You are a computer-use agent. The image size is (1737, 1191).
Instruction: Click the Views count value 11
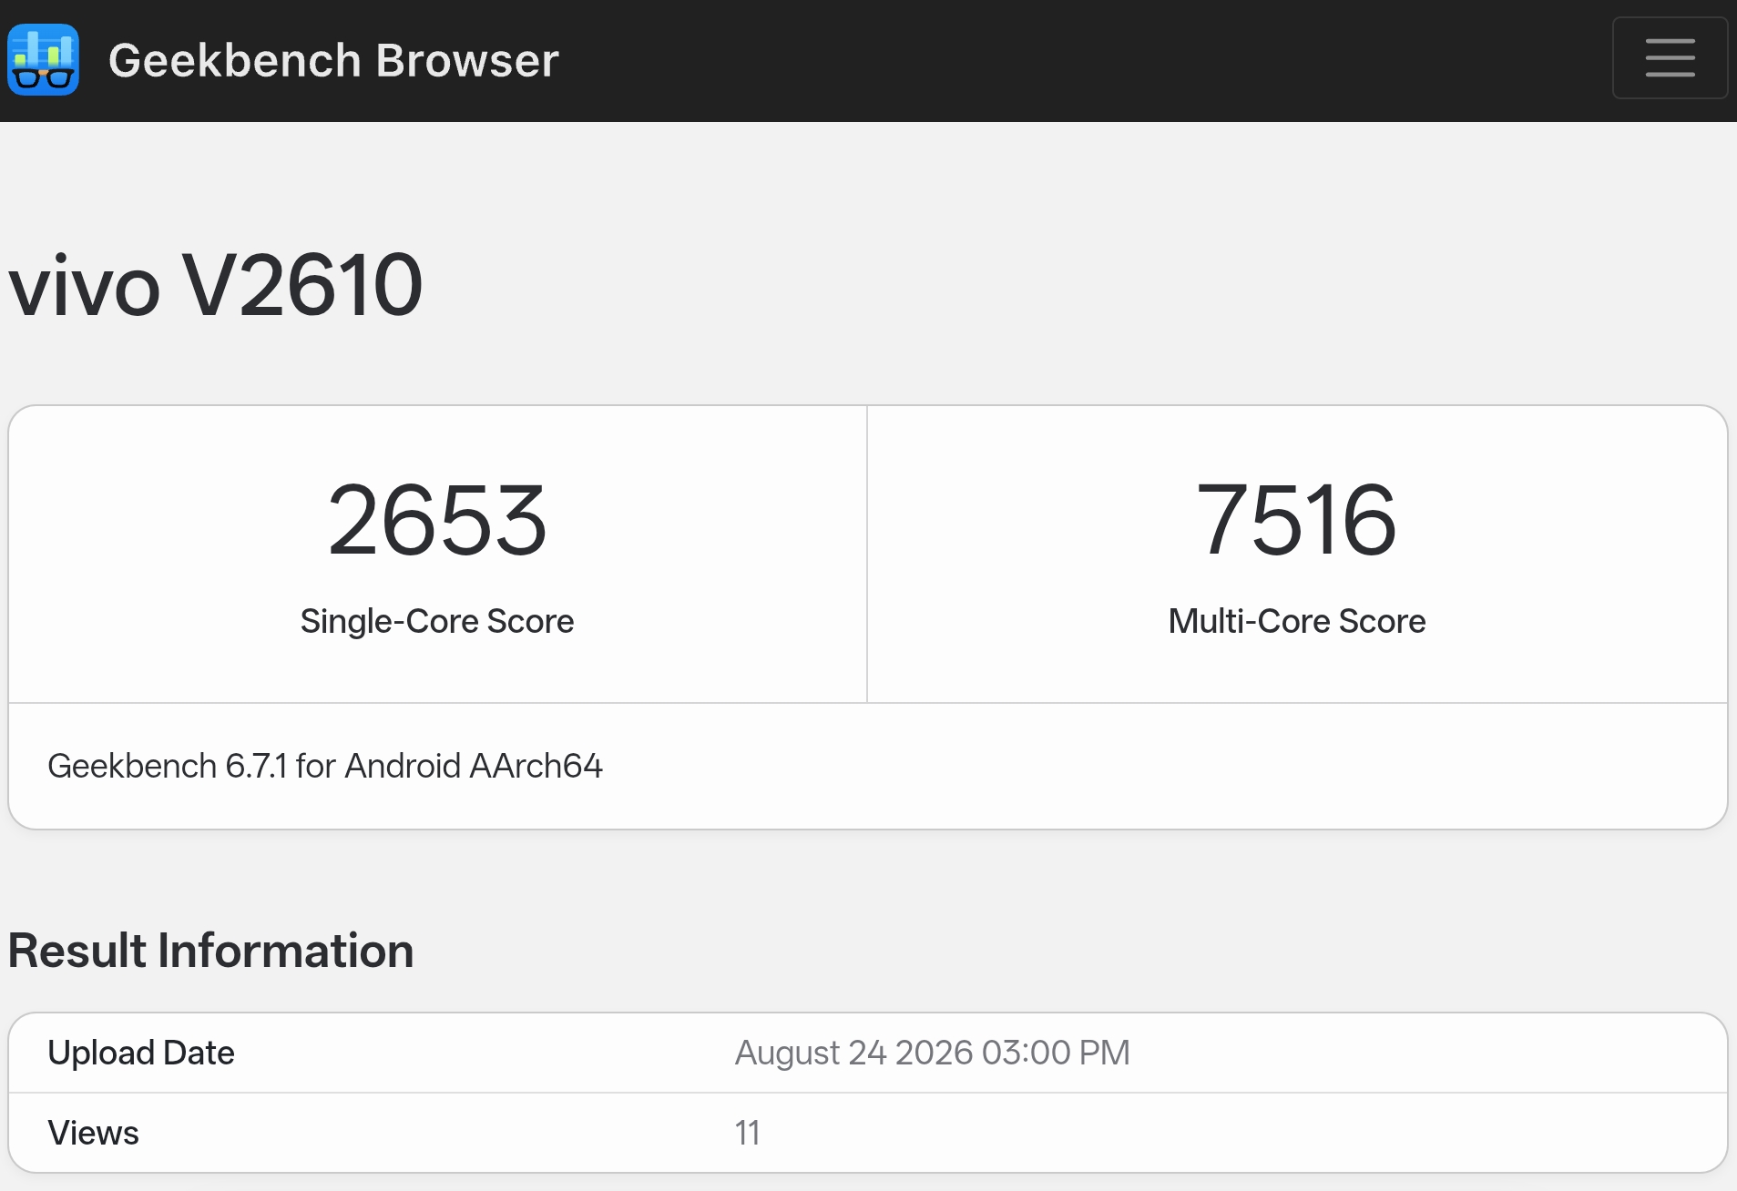point(747,1133)
